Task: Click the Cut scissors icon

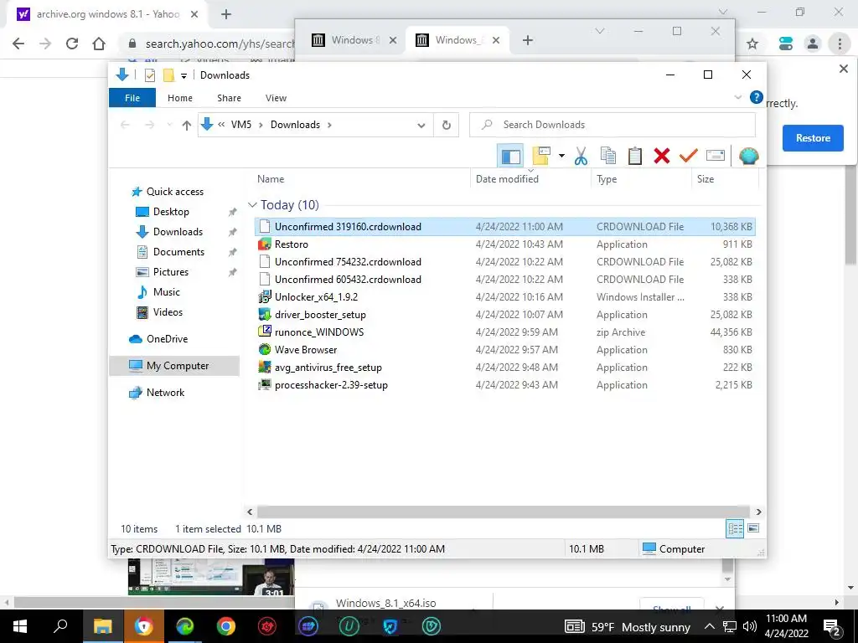Action: 581,157
